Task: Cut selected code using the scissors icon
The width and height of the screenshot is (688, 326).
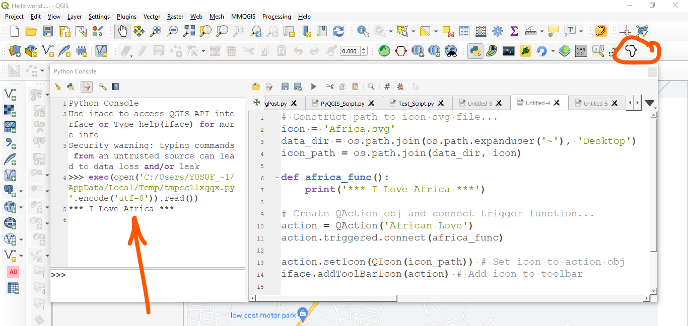Action: click(330, 86)
